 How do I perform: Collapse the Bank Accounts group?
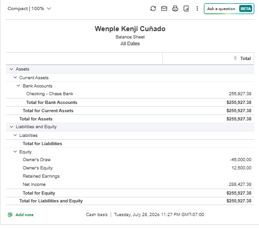point(18,86)
